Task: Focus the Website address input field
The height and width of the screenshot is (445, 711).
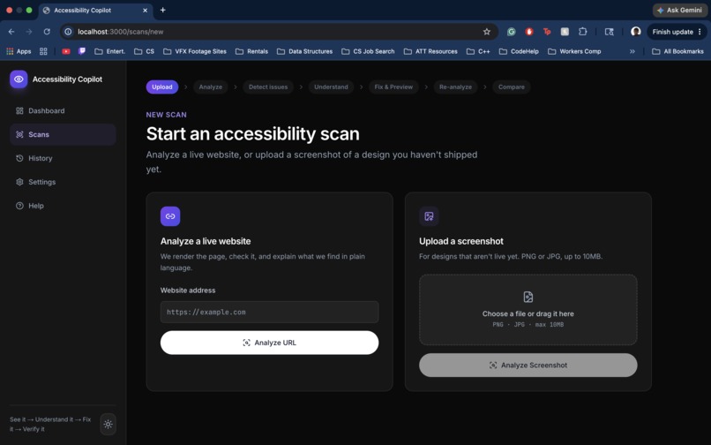Action: 269,312
